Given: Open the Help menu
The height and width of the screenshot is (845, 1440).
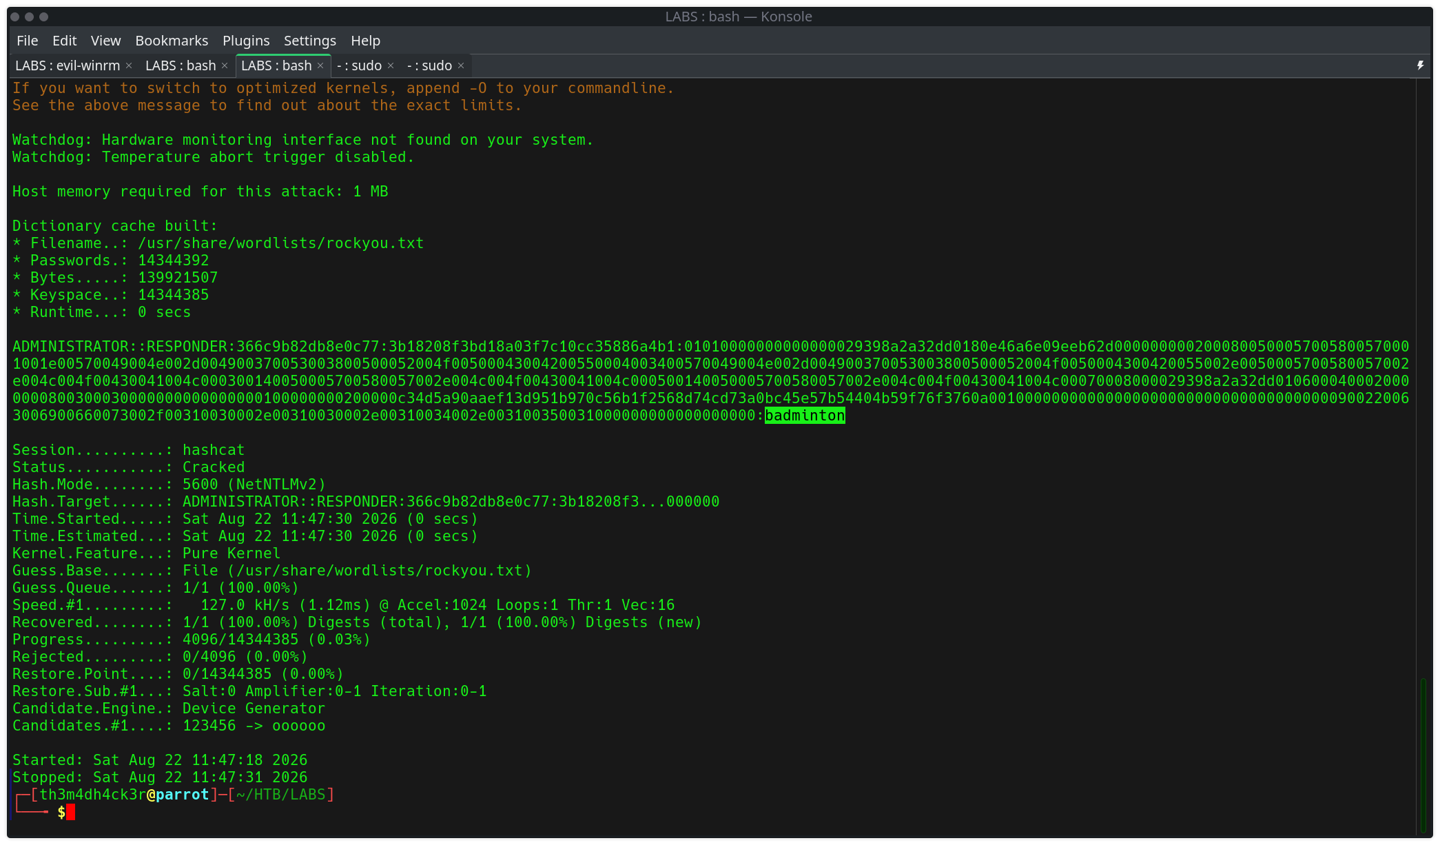Looking at the screenshot, I should click(365, 41).
